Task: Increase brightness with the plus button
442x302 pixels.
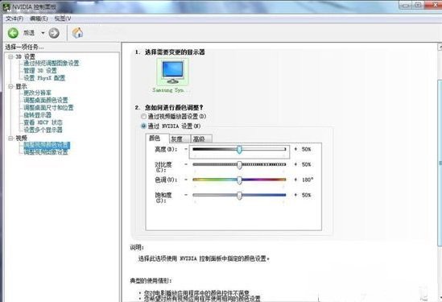Action: click(295, 149)
